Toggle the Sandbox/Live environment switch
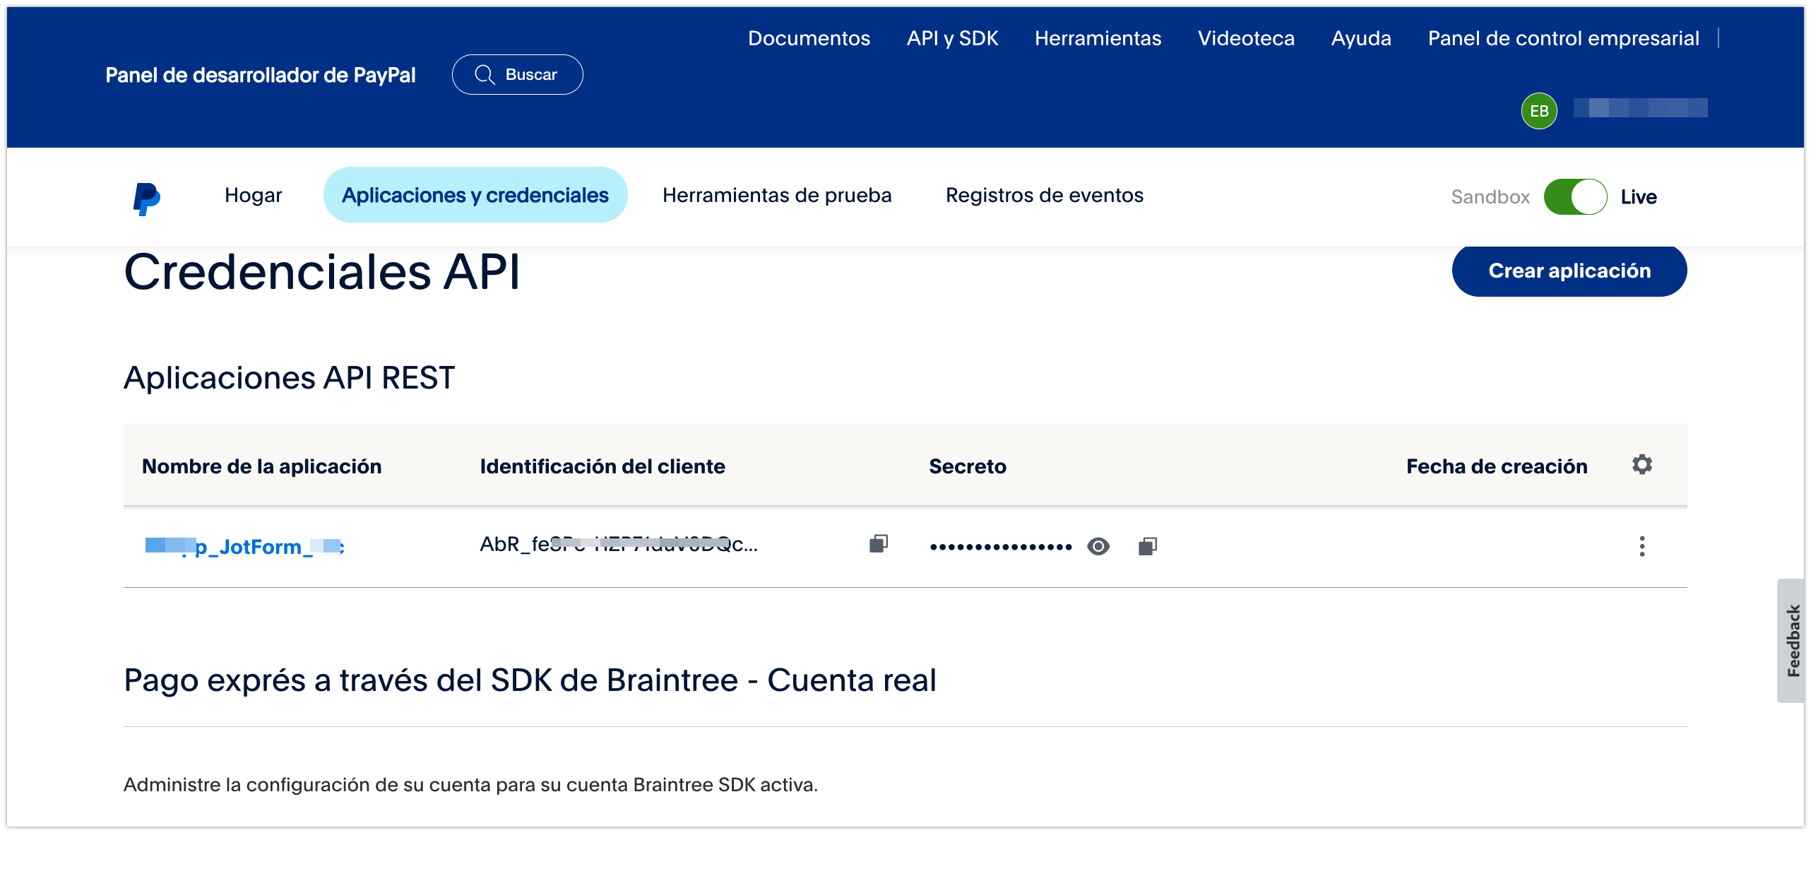 (1575, 197)
